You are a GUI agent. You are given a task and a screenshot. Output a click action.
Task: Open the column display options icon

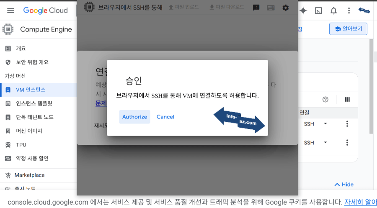[347, 100]
